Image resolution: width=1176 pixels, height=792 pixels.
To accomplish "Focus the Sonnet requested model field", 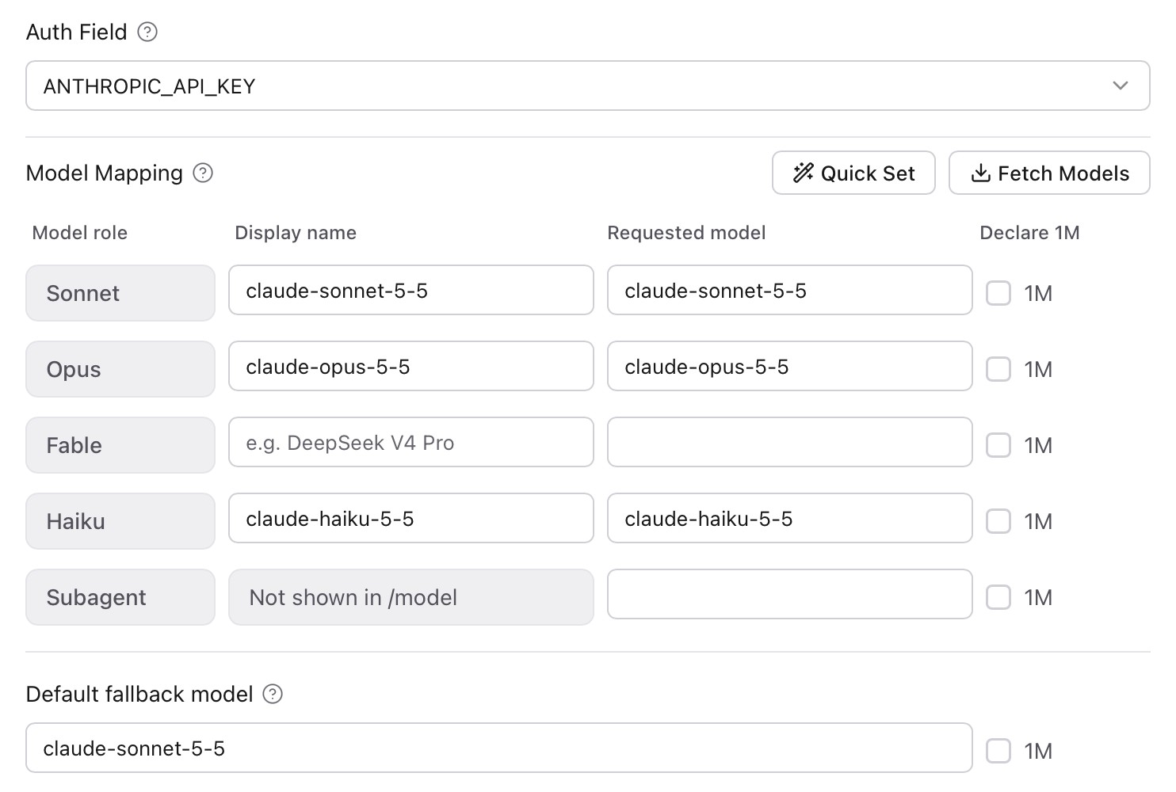I will click(x=790, y=290).
